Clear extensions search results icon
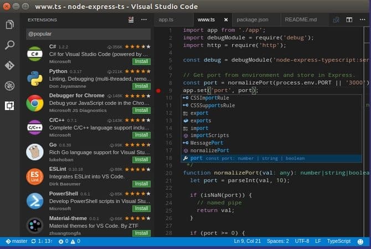The height and width of the screenshot is (249, 371). (x=131, y=19)
